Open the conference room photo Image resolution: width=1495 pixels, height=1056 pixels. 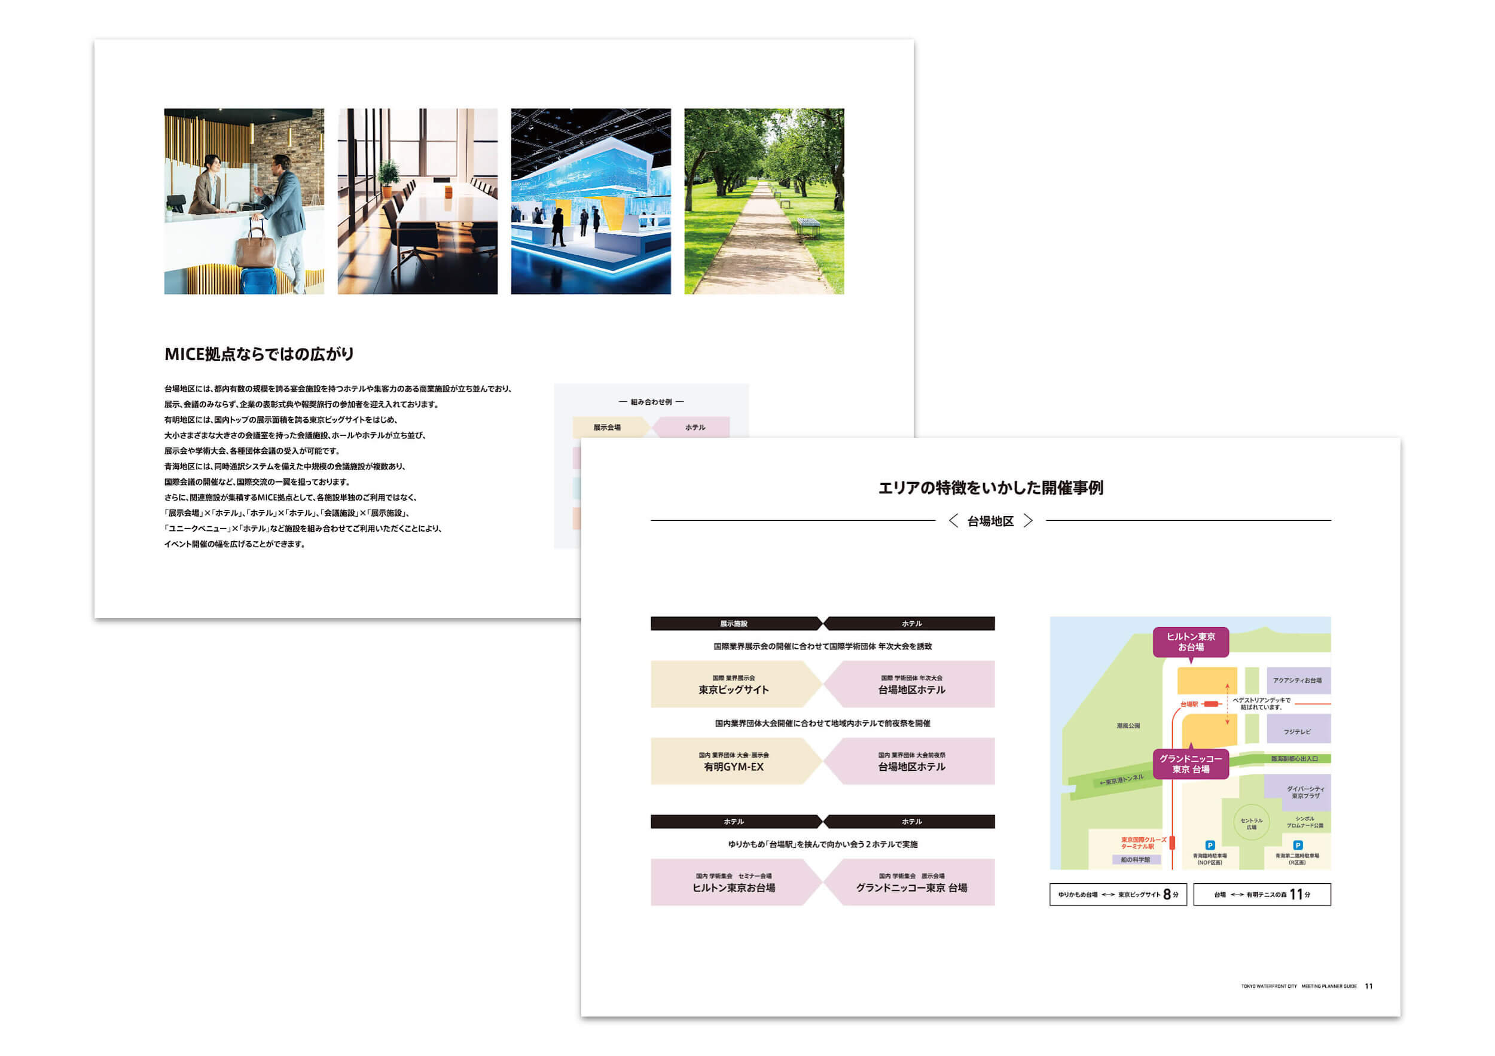click(x=417, y=201)
